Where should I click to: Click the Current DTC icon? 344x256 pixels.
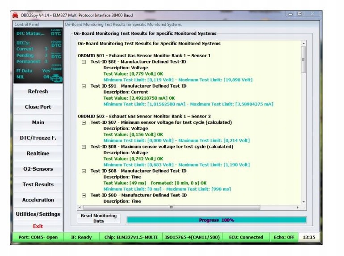tap(56, 33)
